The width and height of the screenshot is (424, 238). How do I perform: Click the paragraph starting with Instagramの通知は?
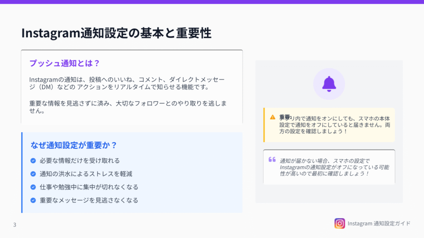tap(129, 83)
